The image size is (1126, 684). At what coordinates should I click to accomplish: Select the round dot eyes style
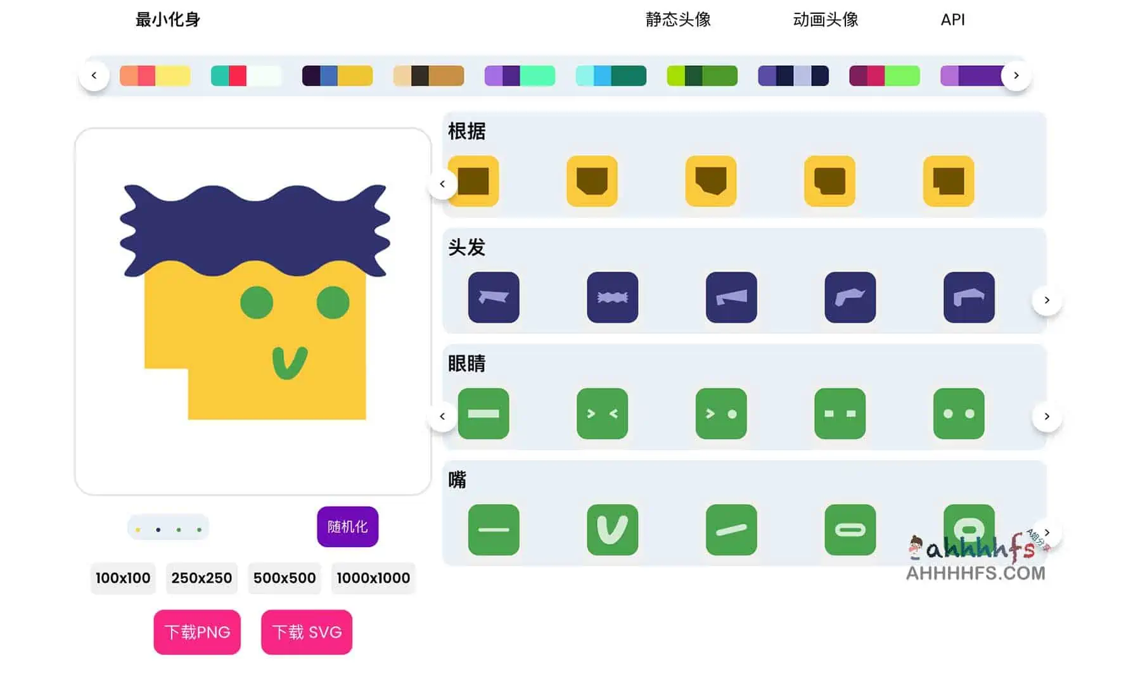pos(959,415)
